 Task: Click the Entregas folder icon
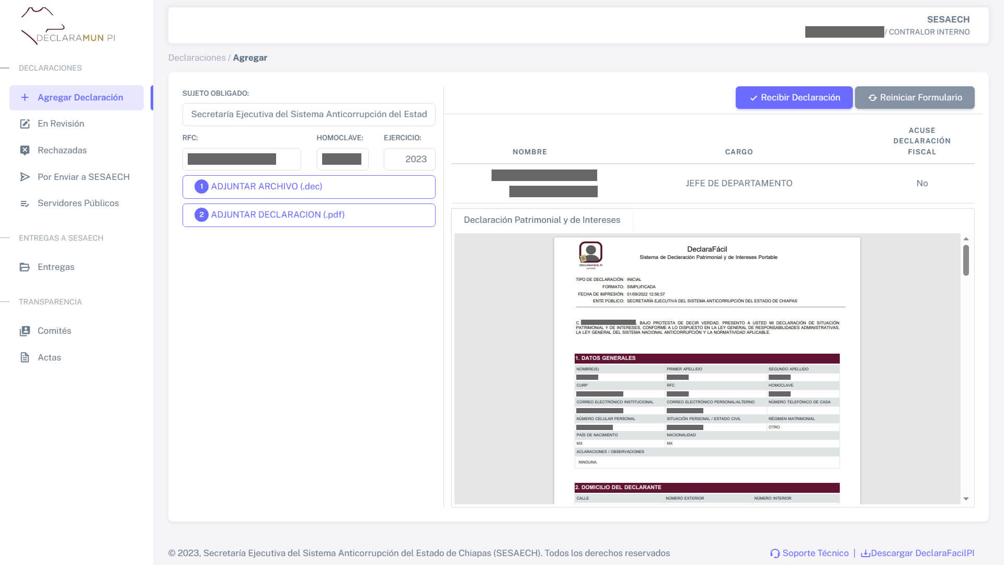click(x=25, y=267)
